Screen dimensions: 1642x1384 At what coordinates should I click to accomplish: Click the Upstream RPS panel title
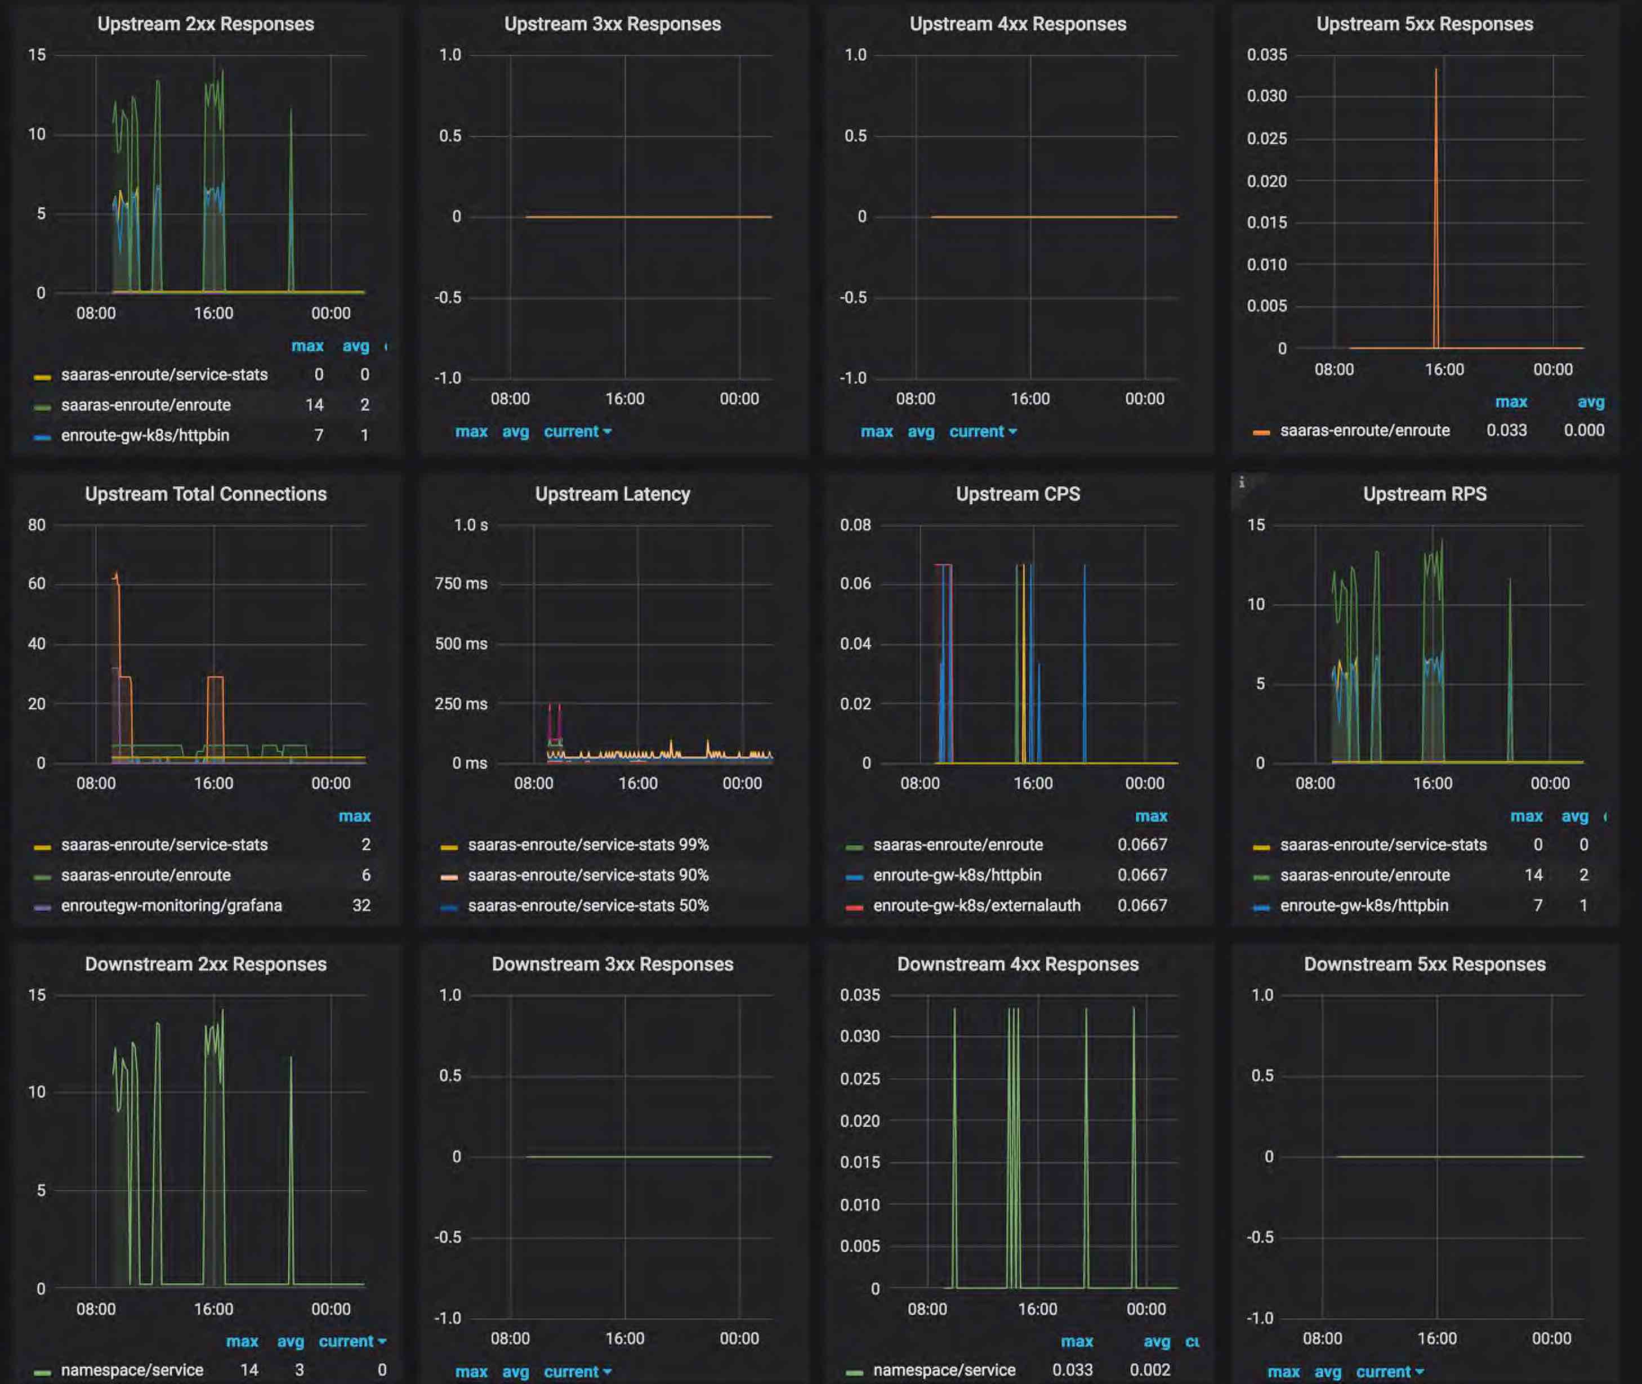point(1424,494)
